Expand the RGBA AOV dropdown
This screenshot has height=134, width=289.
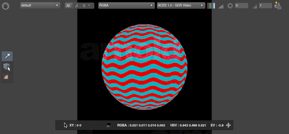126,6
